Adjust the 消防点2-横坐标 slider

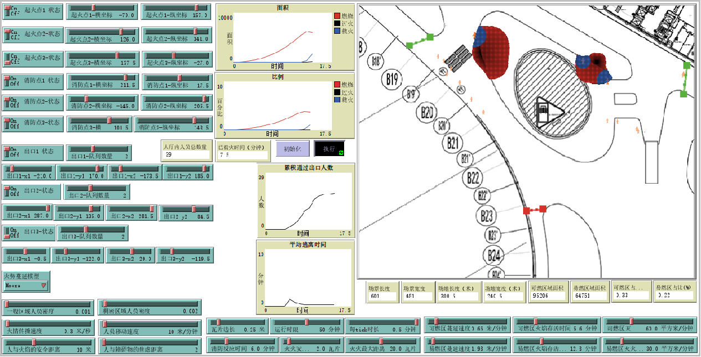coord(103,102)
